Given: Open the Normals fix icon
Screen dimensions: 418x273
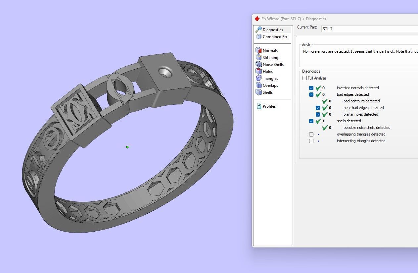Looking at the screenshot, I should click(258, 51).
